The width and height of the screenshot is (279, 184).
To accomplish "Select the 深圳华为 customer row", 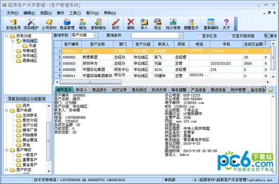I will [x=162, y=64].
